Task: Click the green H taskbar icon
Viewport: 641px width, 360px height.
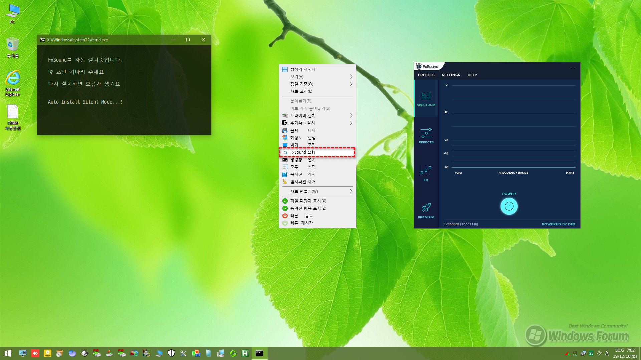Action: point(245,353)
